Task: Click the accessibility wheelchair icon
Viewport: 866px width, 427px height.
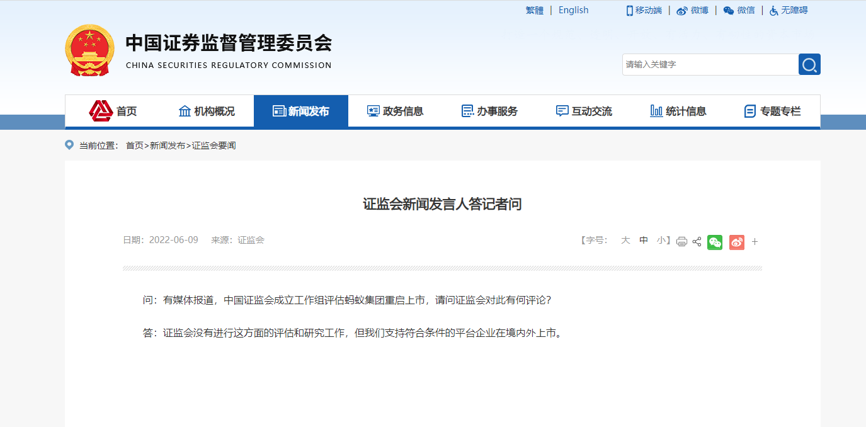Action: point(774,11)
